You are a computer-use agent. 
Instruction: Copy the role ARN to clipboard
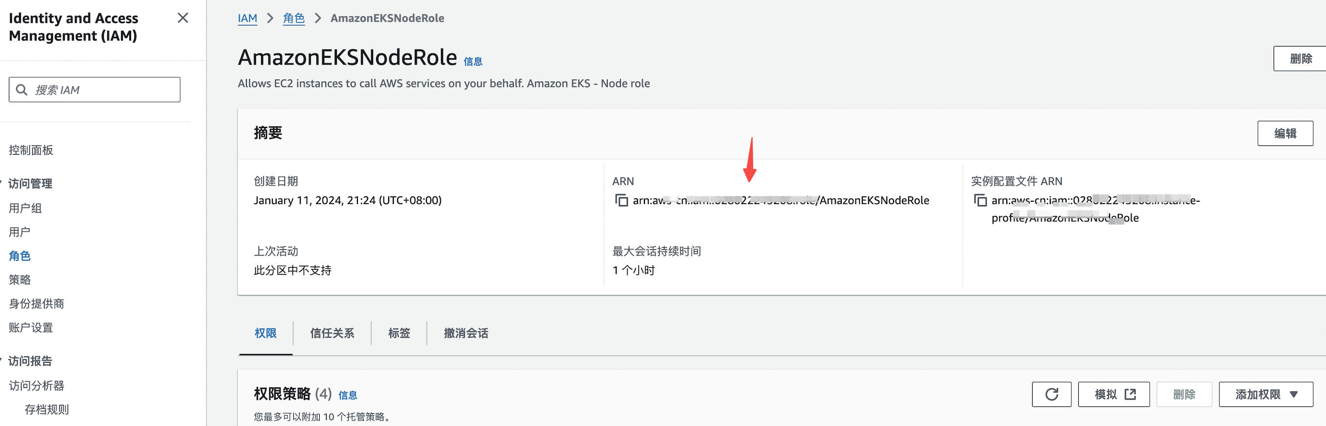coord(621,200)
